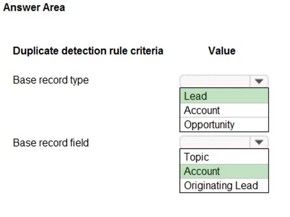Screen dimensions: 290x217
Task: Click the Base record type label
Action: [50, 80]
